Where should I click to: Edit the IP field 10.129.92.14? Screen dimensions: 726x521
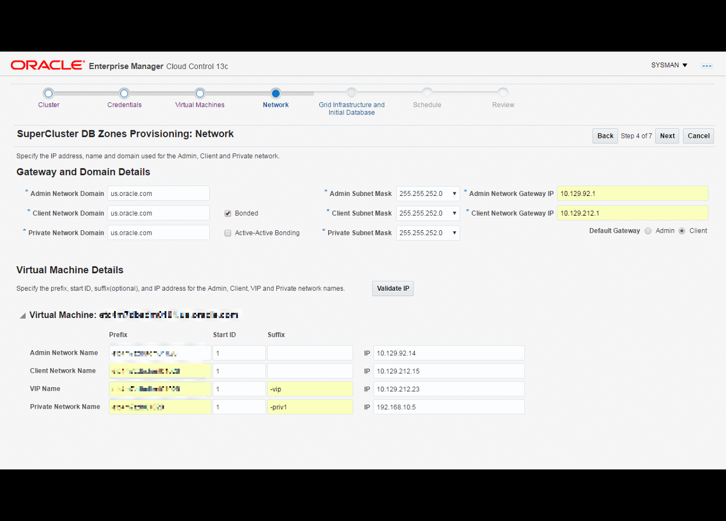[x=449, y=353]
